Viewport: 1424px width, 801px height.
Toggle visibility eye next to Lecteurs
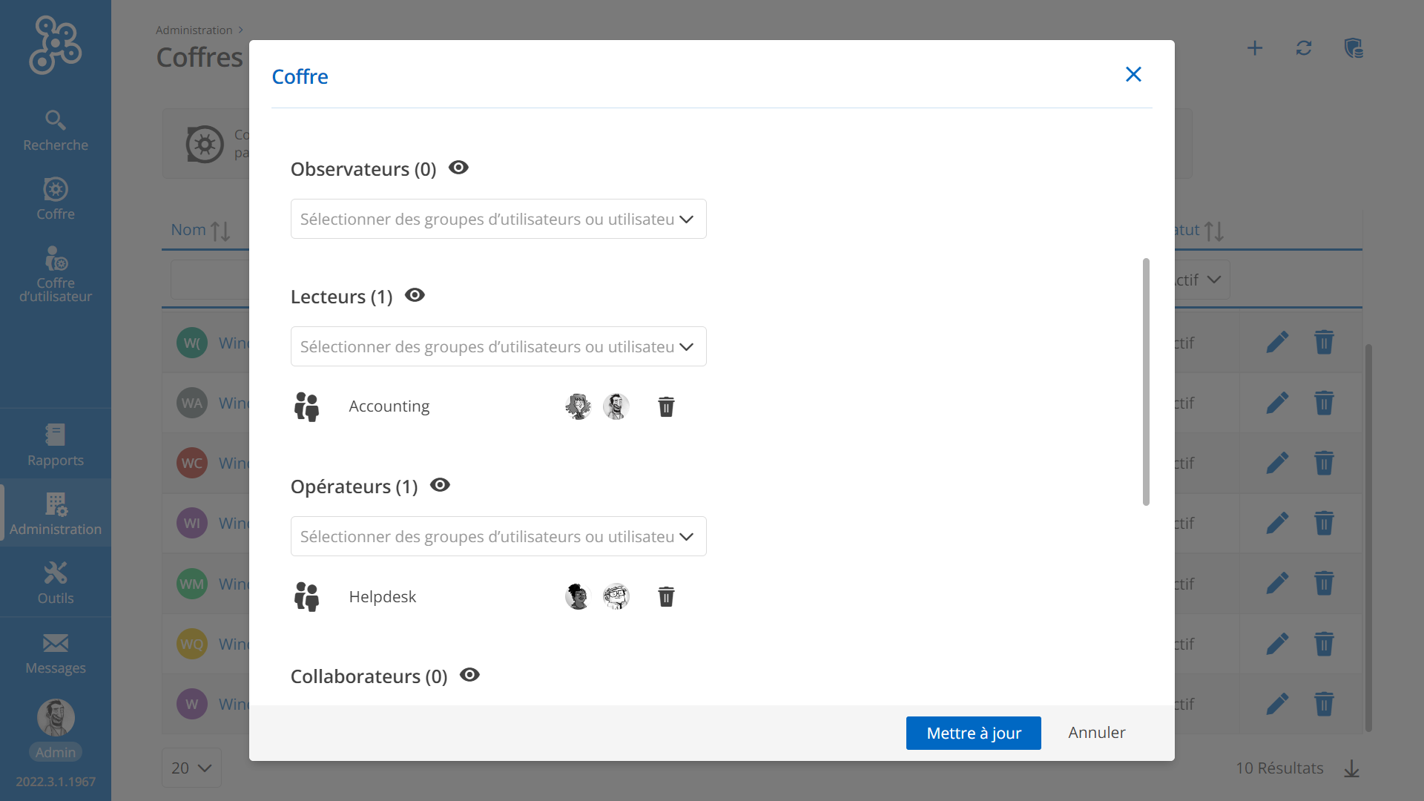[x=415, y=295]
